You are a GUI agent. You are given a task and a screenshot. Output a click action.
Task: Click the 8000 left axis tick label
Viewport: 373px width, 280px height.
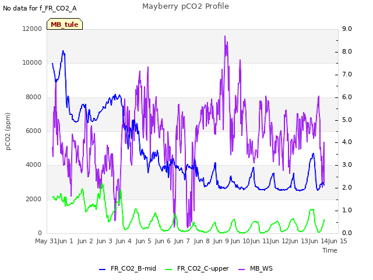click(34, 97)
